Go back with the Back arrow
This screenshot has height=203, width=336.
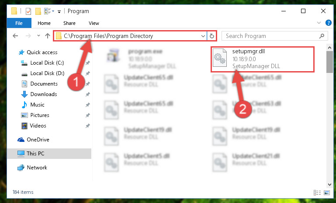(x=15, y=36)
